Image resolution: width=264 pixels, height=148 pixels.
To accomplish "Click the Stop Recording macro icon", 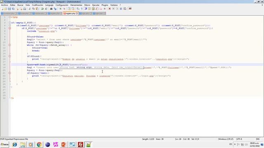I will point(113,9).
